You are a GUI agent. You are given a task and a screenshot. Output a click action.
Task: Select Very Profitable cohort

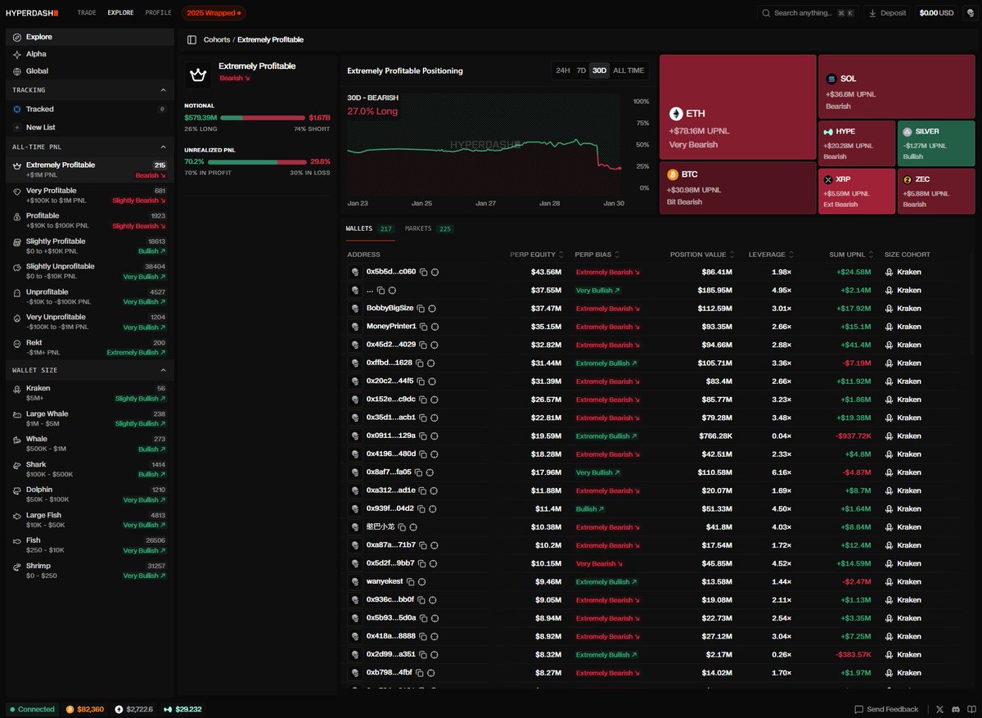coord(88,195)
